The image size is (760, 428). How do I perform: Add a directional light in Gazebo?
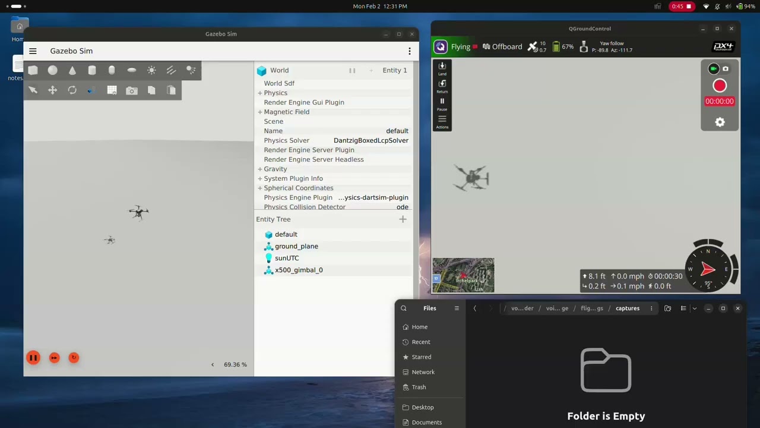(171, 70)
